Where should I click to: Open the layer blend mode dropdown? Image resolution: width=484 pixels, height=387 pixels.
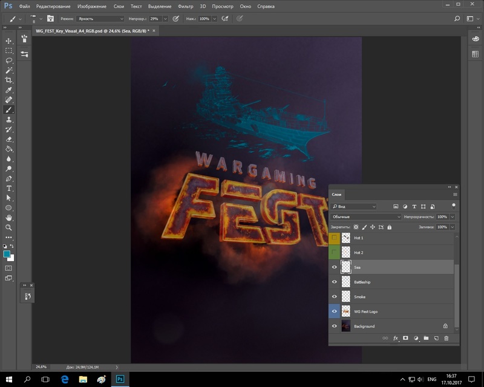(366, 217)
